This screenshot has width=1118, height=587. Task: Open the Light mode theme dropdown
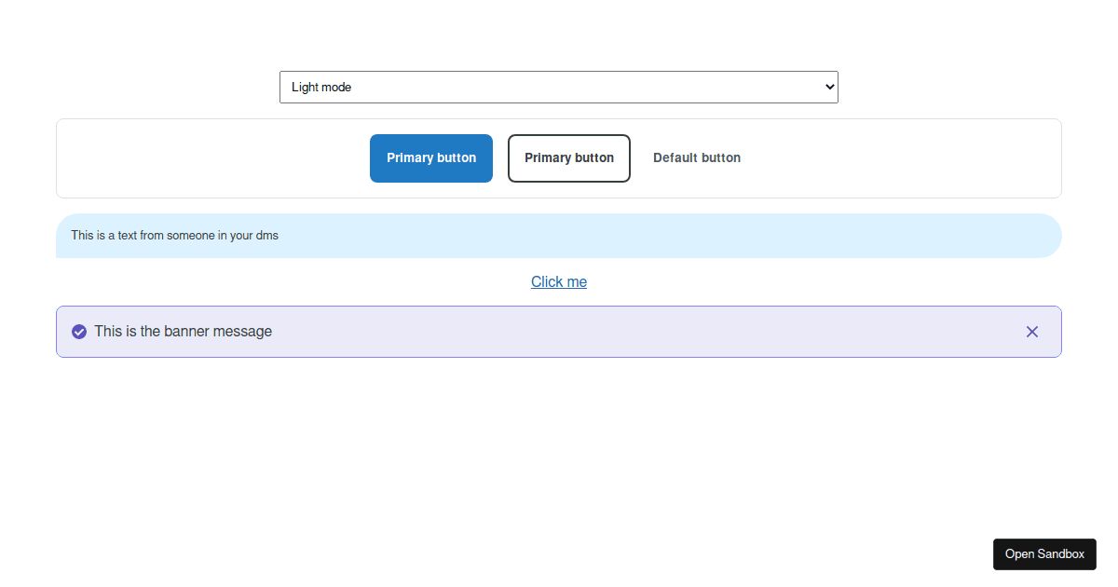point(559,87)
